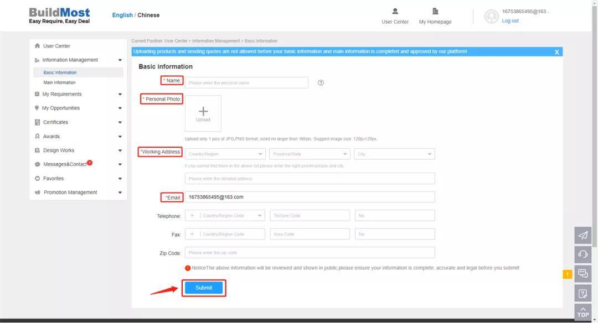This screenshot has height=323, width=598.
Task: Click the personal name input field
Action: pos(246,83)
